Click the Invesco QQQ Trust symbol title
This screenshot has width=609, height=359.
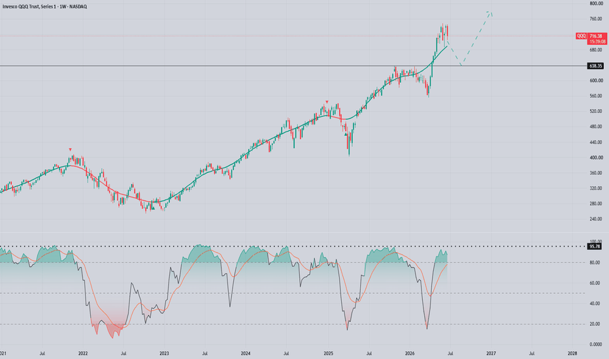tap(44, 7)
